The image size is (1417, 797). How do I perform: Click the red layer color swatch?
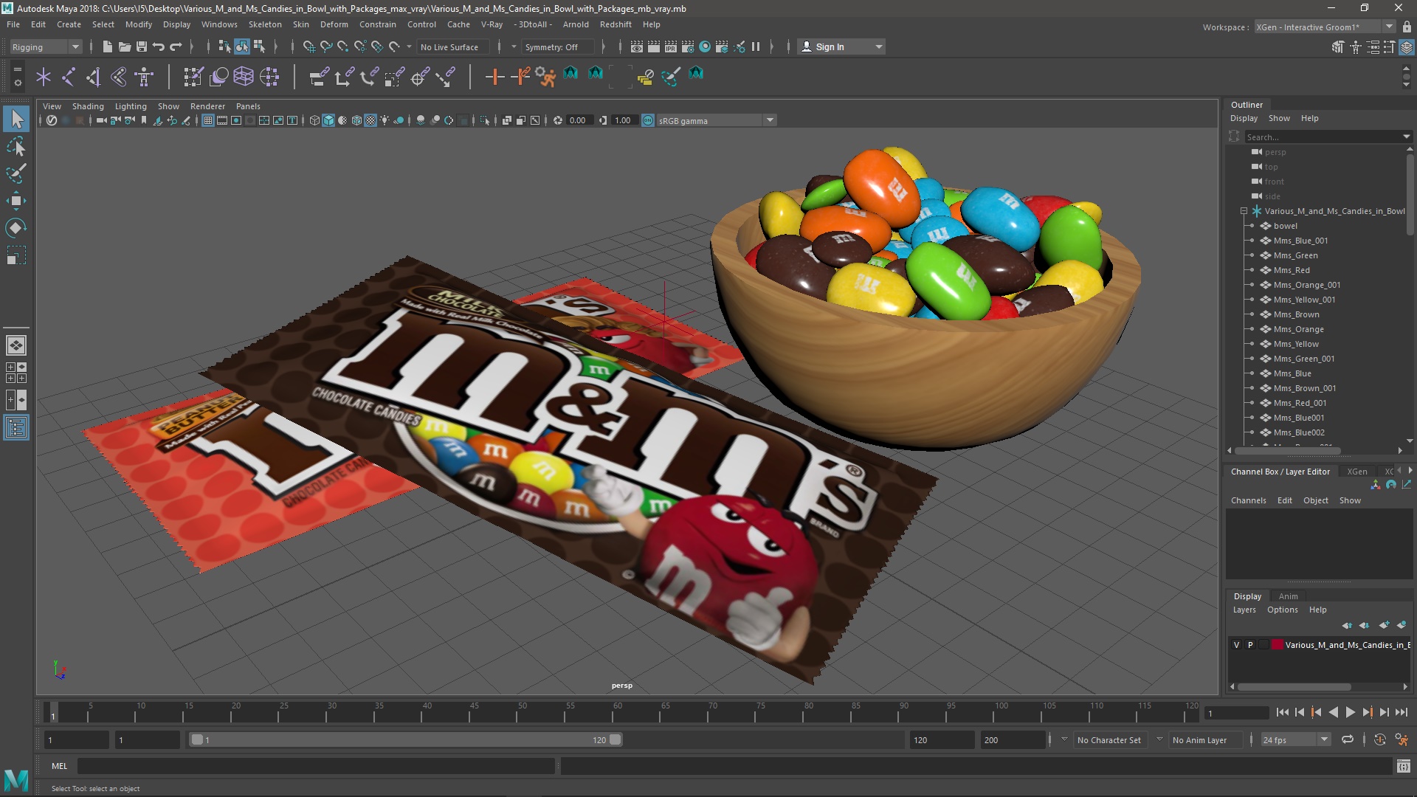(1278, 645)
